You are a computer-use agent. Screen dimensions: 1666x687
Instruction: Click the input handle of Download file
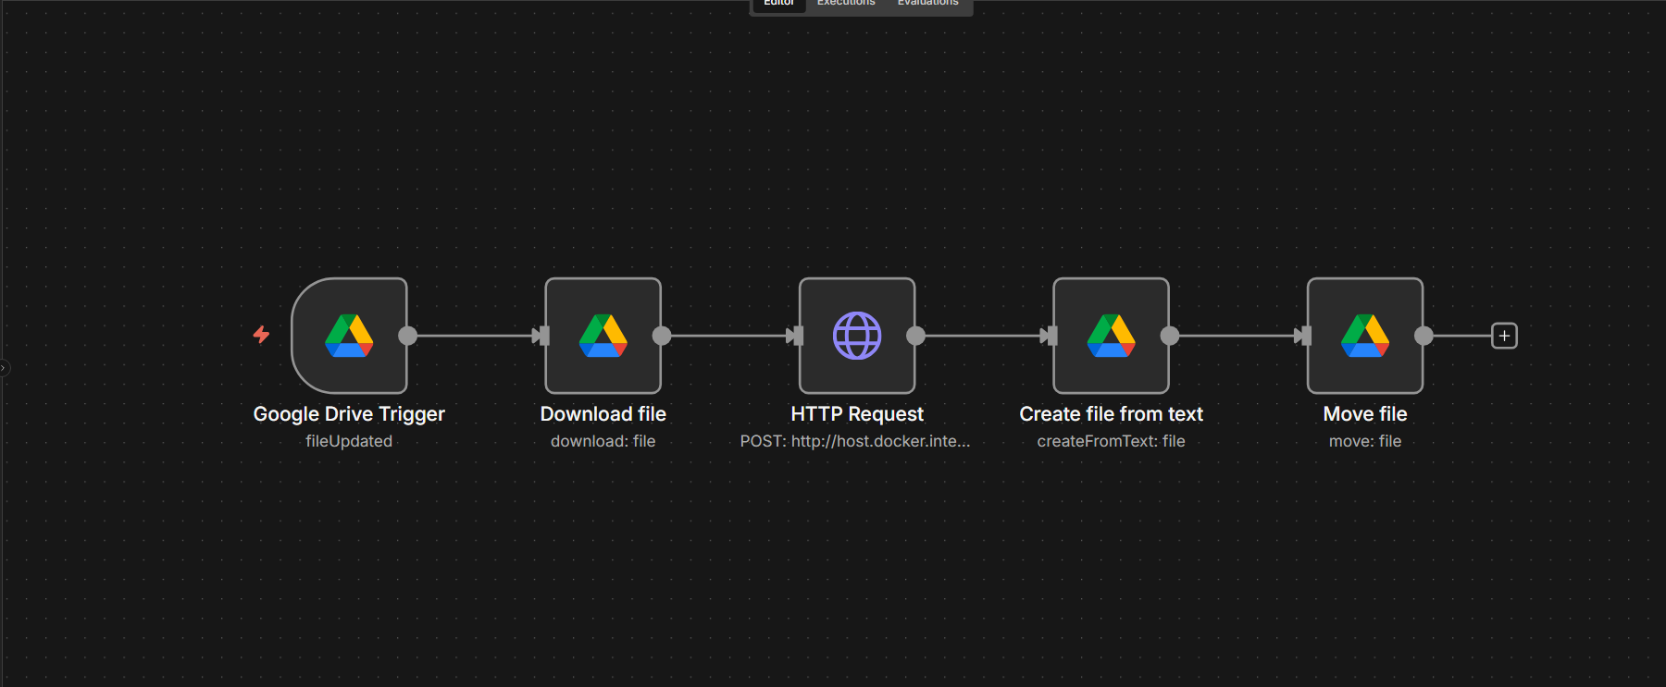tap(544, 336)
